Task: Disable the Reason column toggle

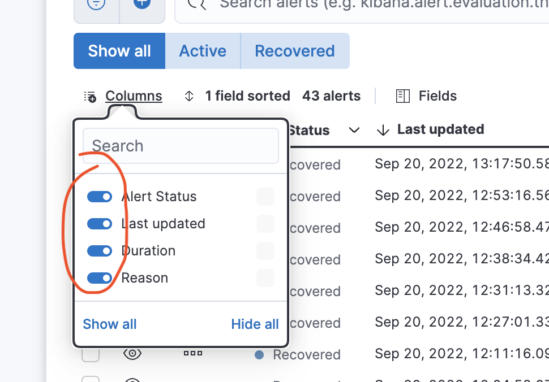Action: tap(100, 278)
